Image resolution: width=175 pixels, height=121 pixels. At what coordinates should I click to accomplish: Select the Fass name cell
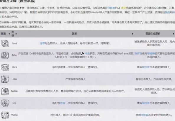[x=14, y=43]
